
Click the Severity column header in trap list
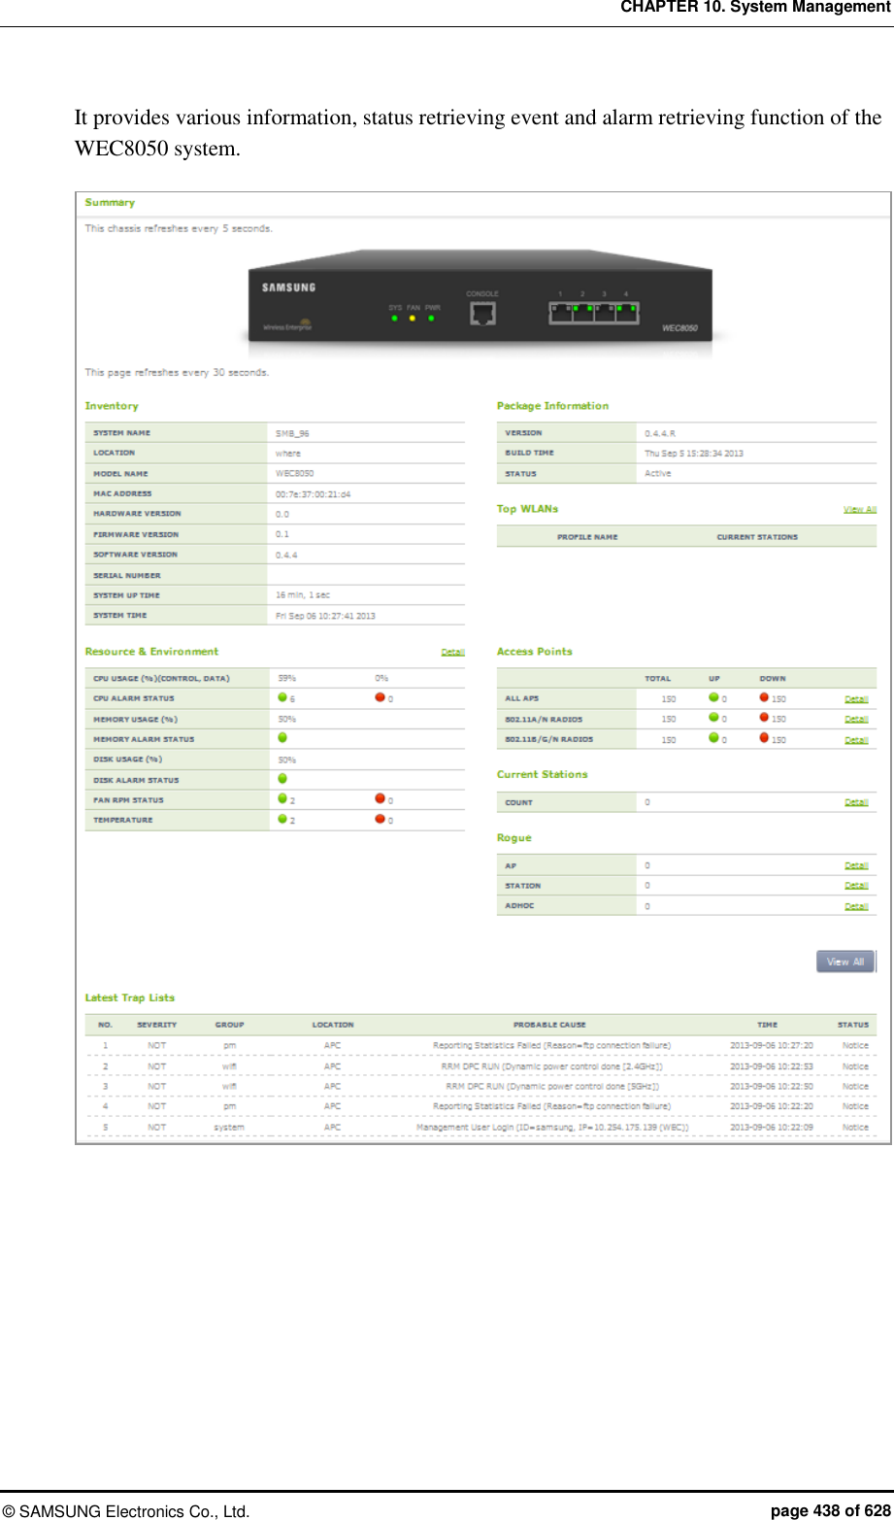pos(157,1025)
